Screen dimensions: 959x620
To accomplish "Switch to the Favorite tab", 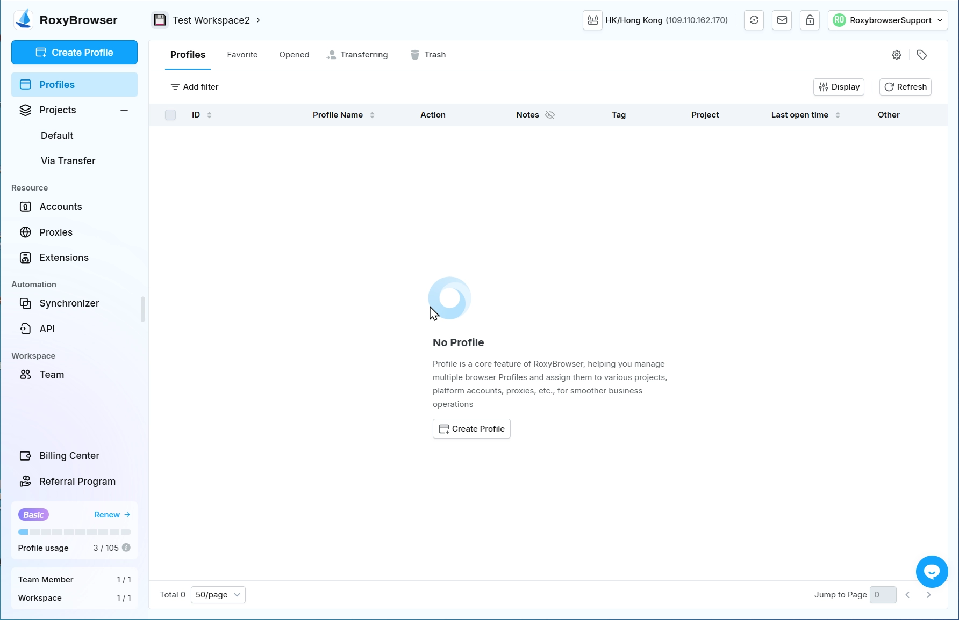I will pos(242,55).
